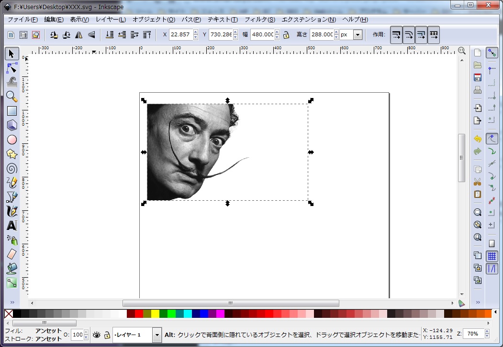Click the no-color X swatch

9,314
